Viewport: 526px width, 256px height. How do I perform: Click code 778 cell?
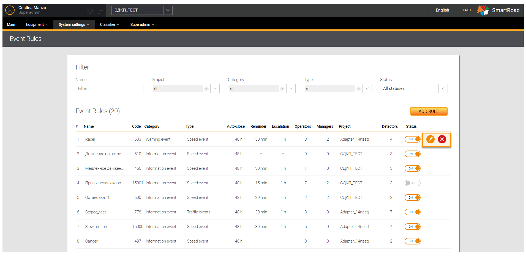[138, 212]
